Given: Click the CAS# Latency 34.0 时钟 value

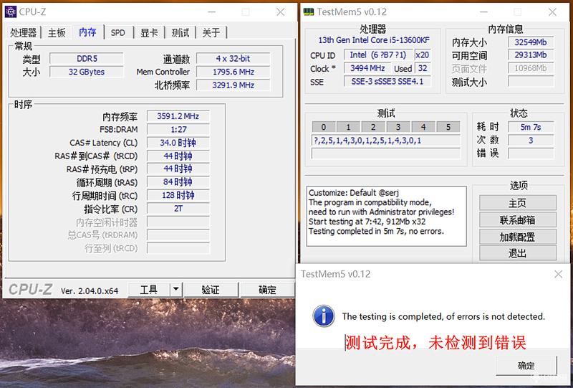Looking at the screenshot, I should (178, 143).
